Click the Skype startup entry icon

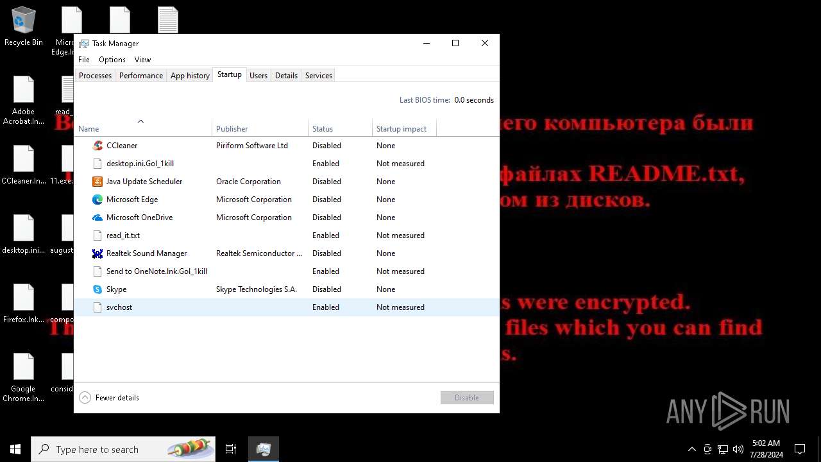pyautogui.click(x=97, y=289)
